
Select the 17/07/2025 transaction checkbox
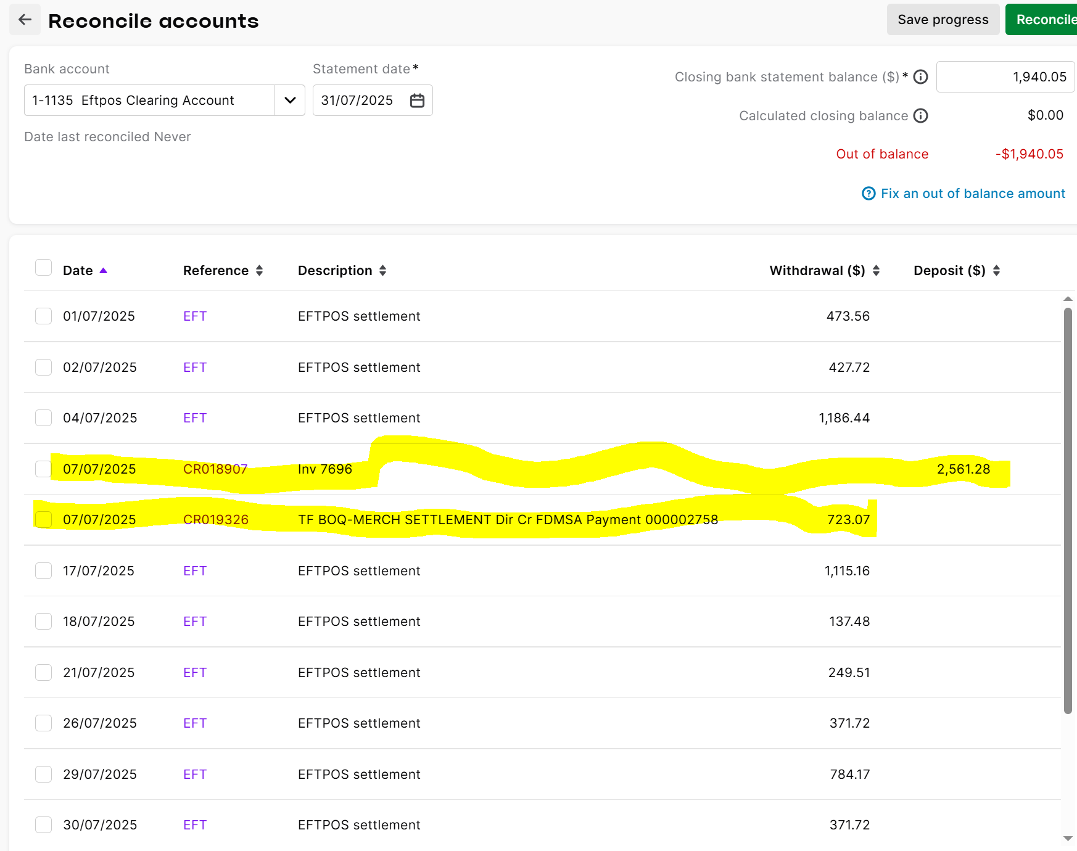click(x=43, y=571)
